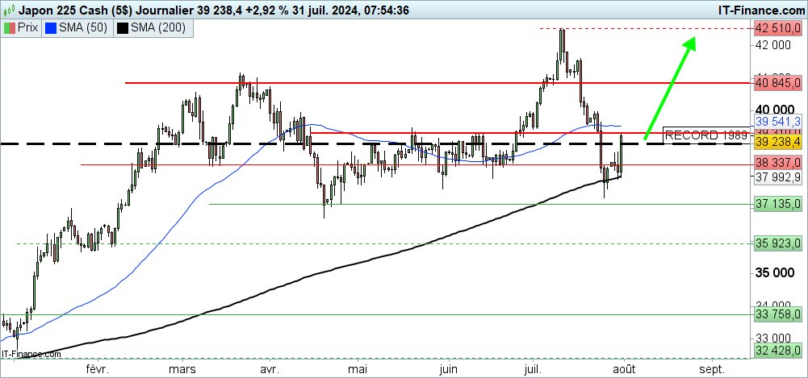Select the RECORD 1989 annotation label

(699, 135)
